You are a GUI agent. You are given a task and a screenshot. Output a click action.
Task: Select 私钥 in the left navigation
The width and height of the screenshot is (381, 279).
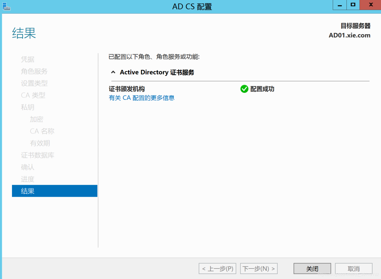point(28,107)
